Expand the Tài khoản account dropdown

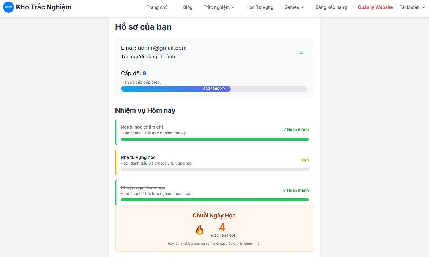[x=412, y=7]
